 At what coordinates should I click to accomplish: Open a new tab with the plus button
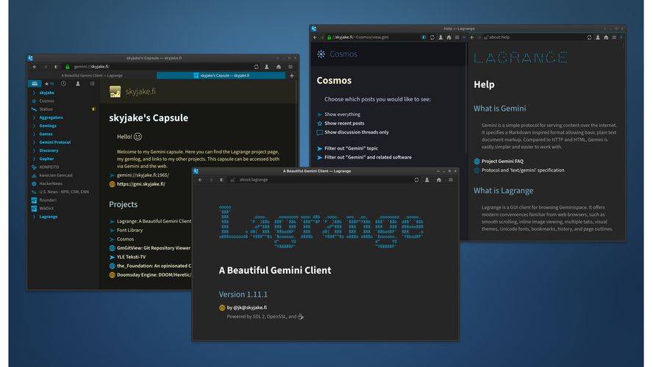click(291, 76)
